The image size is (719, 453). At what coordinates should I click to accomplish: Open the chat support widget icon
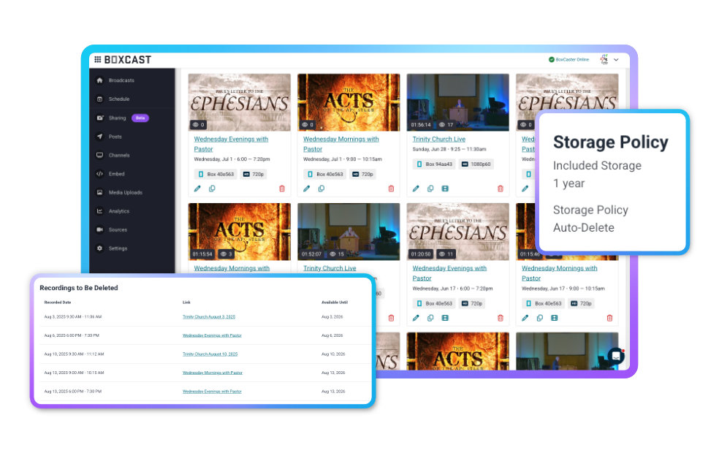click(x=616, y=356)
